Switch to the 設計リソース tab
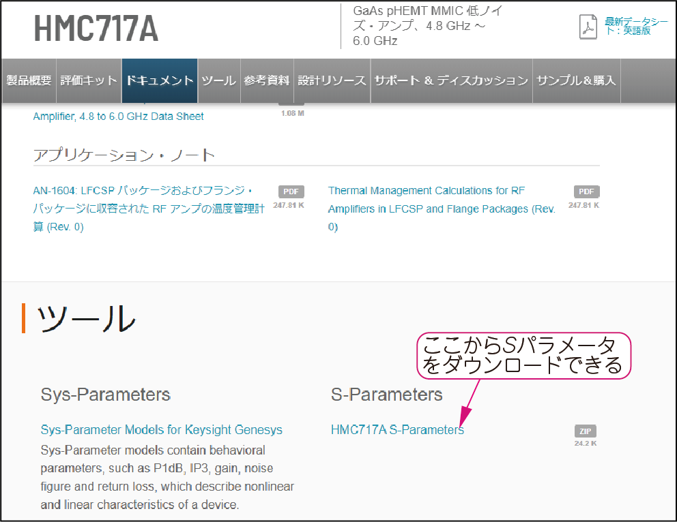 (x=332, y=80)
